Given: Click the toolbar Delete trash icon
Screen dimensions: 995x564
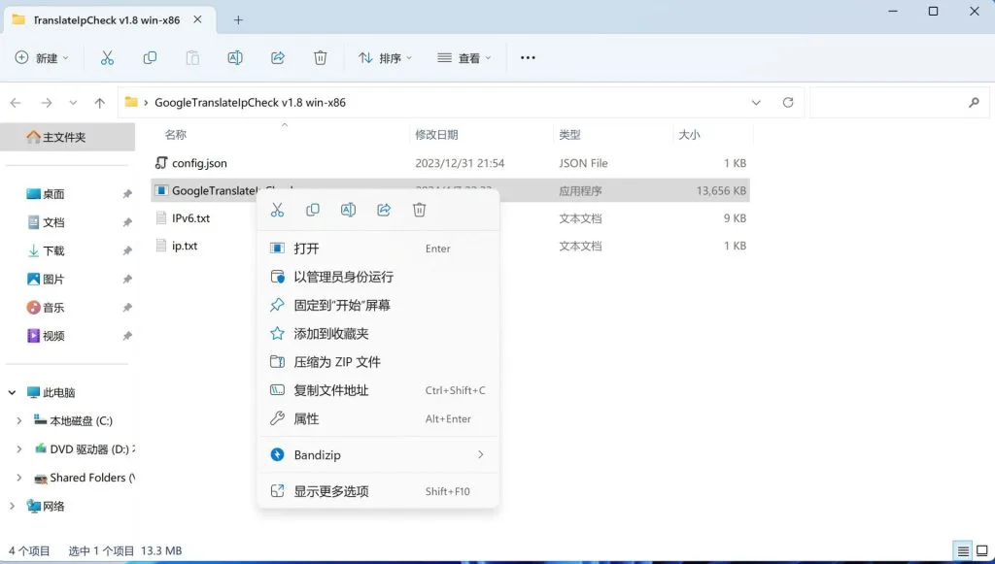Looking at the screenshot, I should coord(321,58).
